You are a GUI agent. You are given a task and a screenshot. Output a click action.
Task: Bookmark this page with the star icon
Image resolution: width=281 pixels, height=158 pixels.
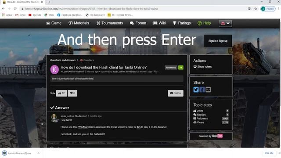(256, 9)
